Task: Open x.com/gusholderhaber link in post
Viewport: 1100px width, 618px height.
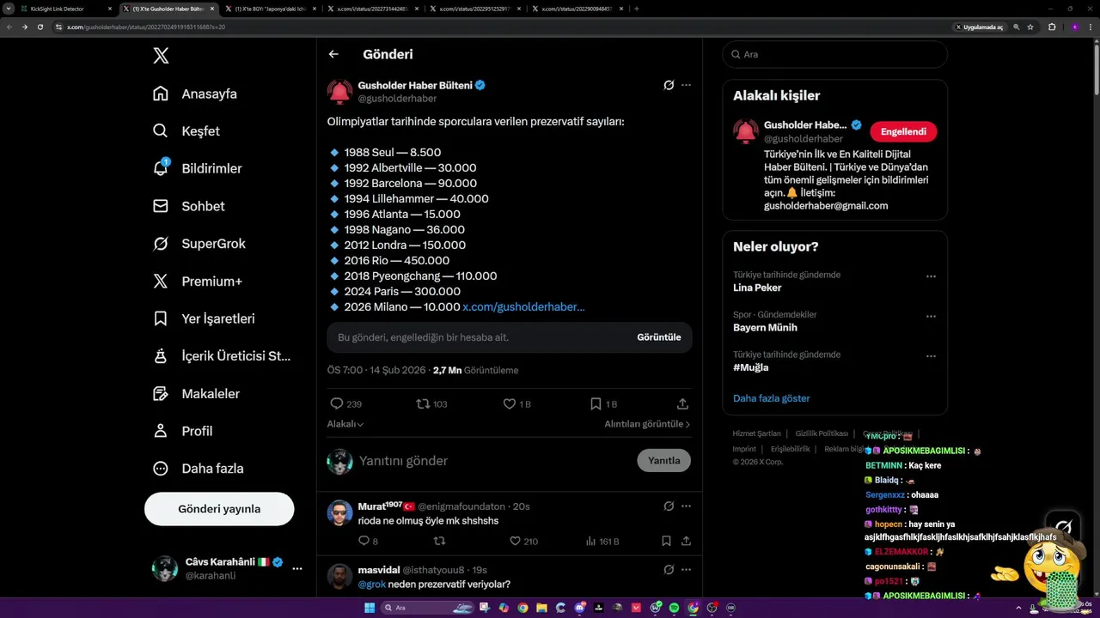Action: click(523, 306)
